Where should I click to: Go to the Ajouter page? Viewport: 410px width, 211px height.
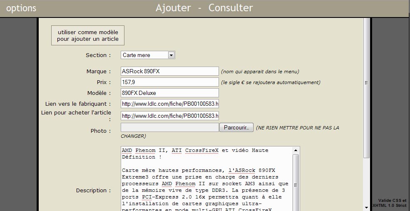pyautogui.click(x=173, y=8)
